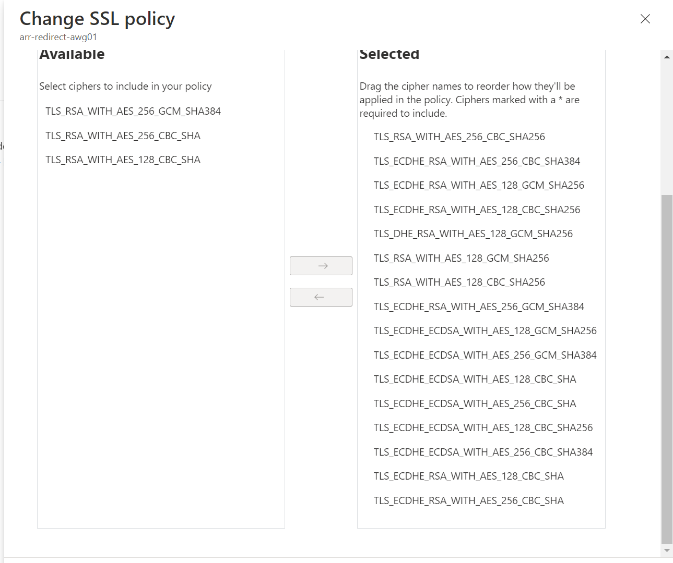Select TLS_ECDHE_ECDSA_WITH_AES_256_GCM_SHA384 cipher

(486, 355)
